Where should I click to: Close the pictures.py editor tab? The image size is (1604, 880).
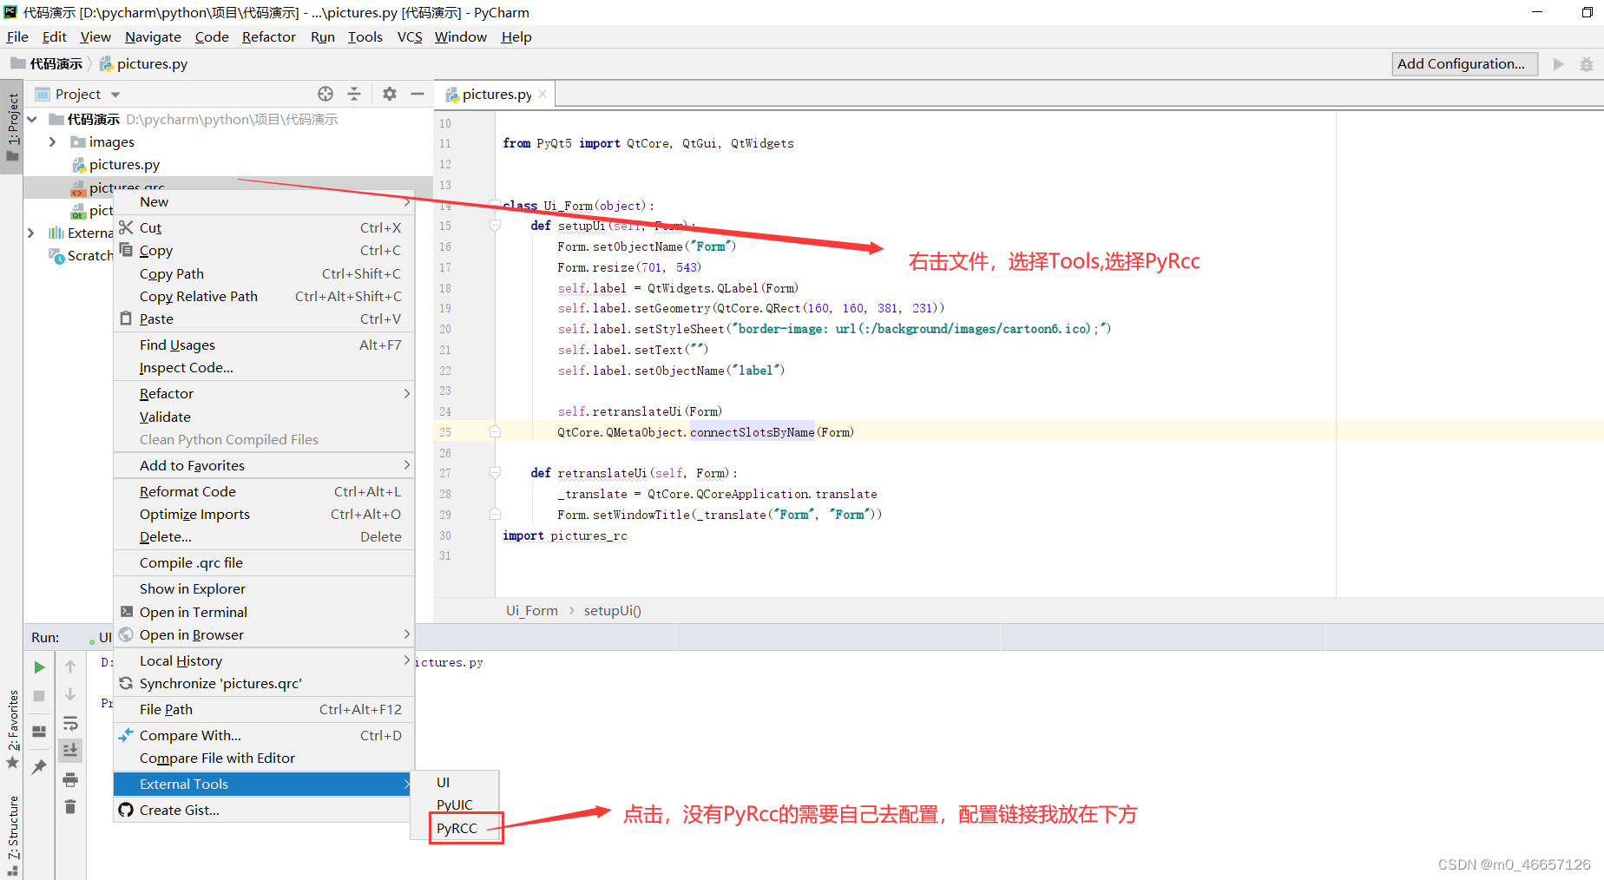click(x=542, y=94)
